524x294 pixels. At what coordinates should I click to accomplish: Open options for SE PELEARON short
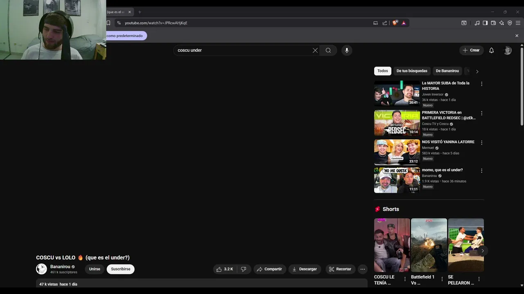(x=479, y=279)
